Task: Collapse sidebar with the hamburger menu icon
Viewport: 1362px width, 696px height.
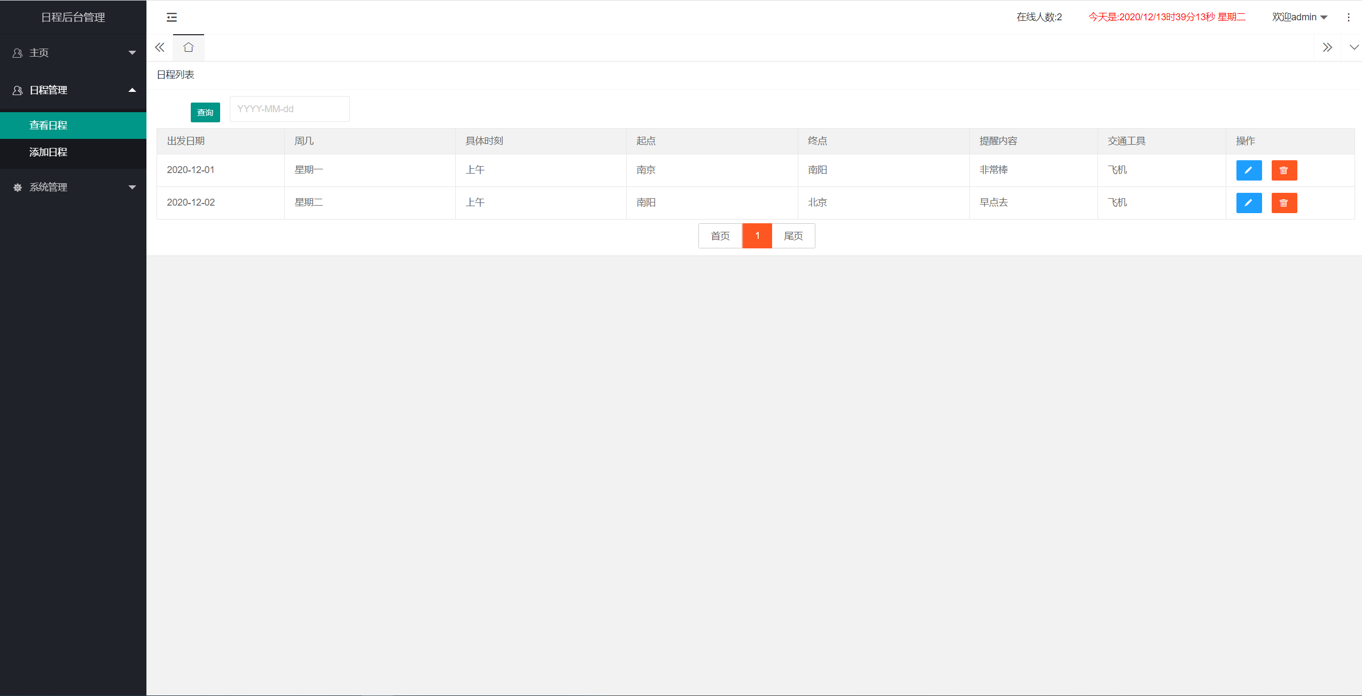Action: click(x=172, y=17)
